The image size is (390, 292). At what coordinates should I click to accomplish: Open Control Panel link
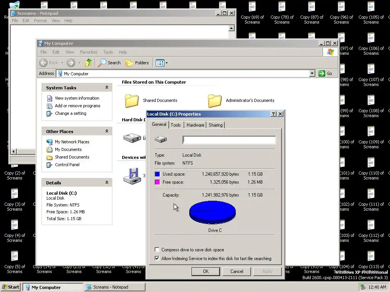67,165
